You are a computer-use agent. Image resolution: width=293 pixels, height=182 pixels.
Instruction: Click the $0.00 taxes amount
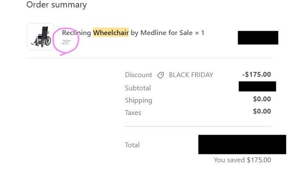coord(262,111)
